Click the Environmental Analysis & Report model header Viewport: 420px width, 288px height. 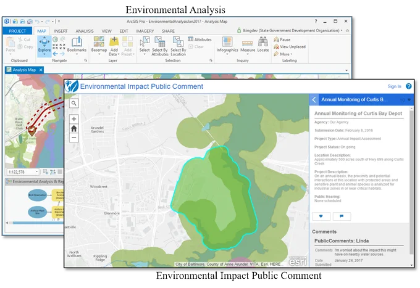point(36,181)
